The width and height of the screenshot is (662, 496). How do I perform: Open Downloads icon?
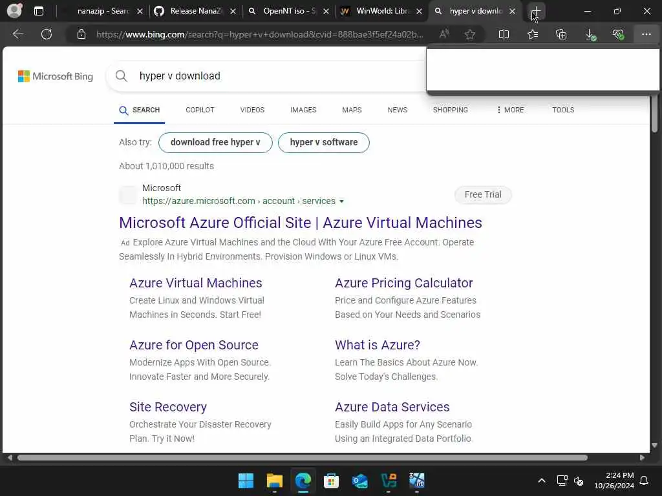click(591, 35)
